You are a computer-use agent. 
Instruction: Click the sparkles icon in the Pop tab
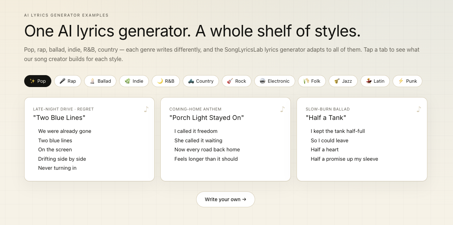pos(32,81)
